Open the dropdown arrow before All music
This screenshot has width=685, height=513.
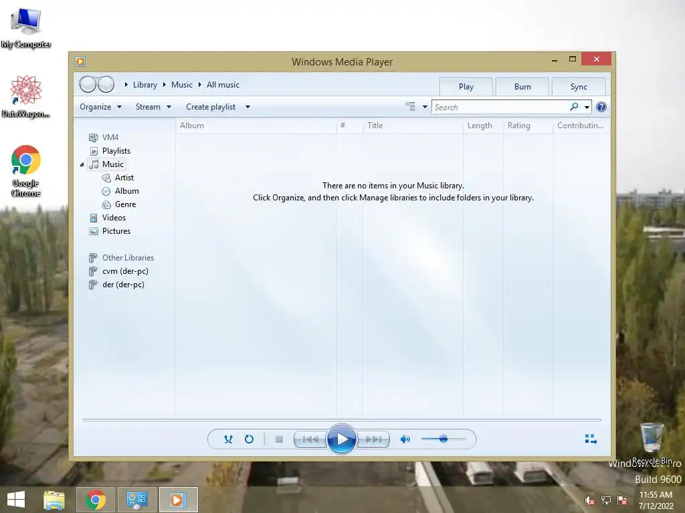(199, 85)
